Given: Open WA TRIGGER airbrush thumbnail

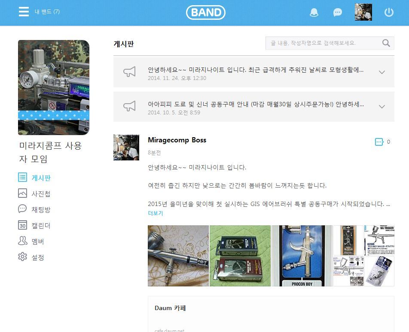Looking at the screenshot, I should coord(379,240).
